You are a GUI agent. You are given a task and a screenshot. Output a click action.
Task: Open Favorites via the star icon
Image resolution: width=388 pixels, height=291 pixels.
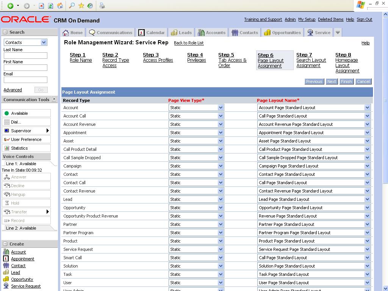[x=81, y=5]
